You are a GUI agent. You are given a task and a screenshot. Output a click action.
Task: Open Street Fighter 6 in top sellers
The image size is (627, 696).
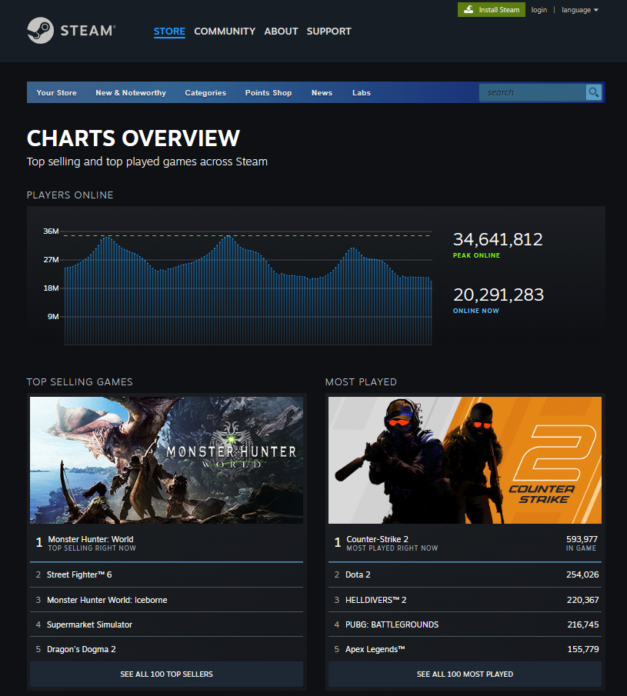tap(166, 574)
